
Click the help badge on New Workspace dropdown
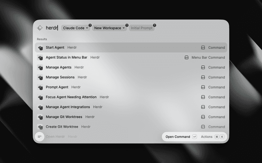127,25
